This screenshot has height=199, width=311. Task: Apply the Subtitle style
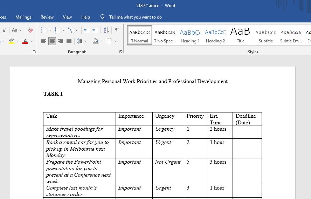click(265, 35)
